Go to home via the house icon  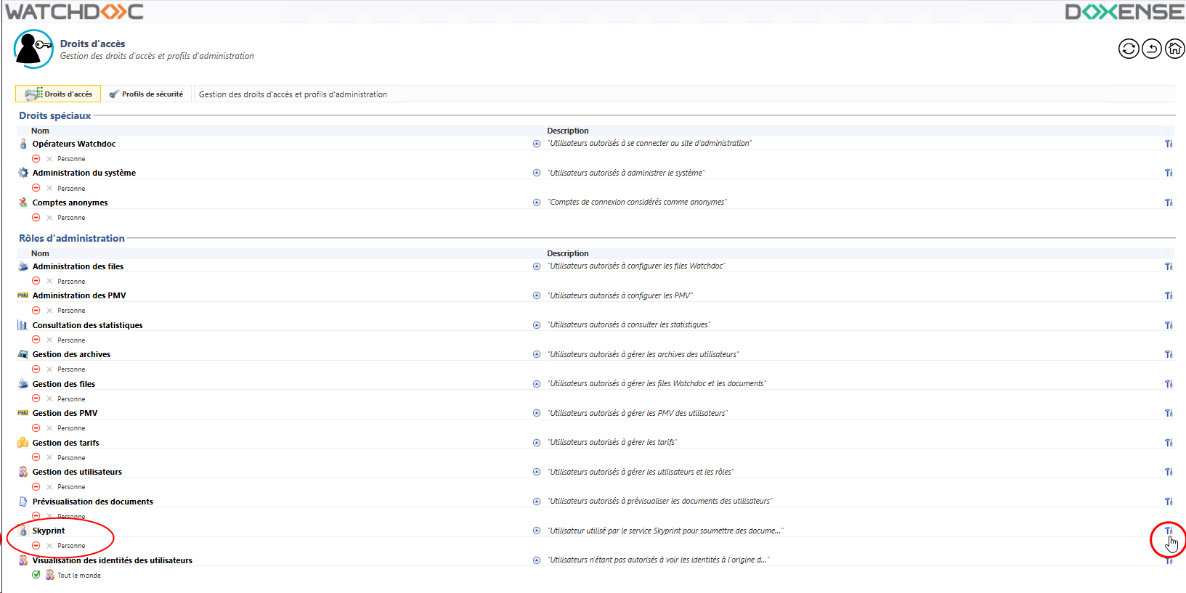(1174, 49)
